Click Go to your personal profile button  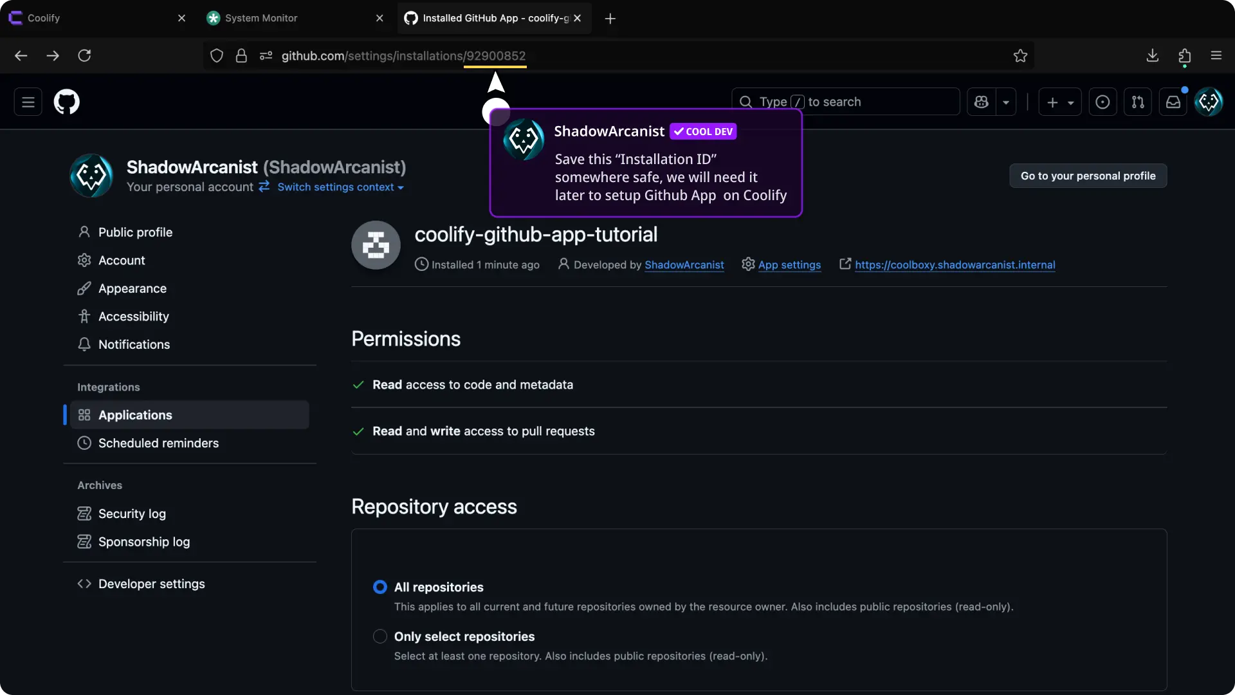(1088, 176)
